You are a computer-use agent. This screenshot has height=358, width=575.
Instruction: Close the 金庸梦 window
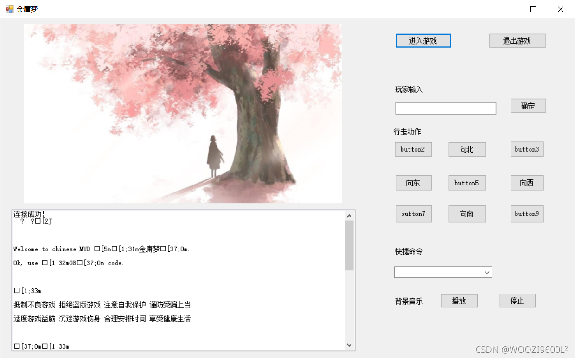coord(561,9)
